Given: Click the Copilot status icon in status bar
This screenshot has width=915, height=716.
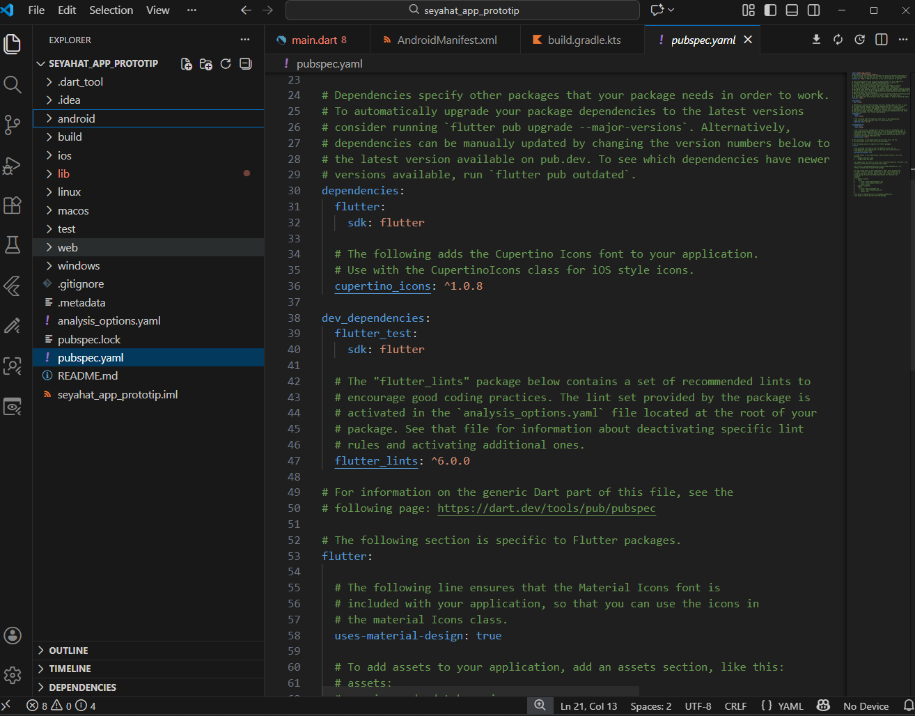Looking at the screenshot, I should point(823,706).
